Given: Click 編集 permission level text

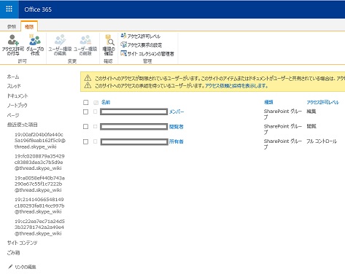Looking at the screenshot, I should click(x=311, y=112).
